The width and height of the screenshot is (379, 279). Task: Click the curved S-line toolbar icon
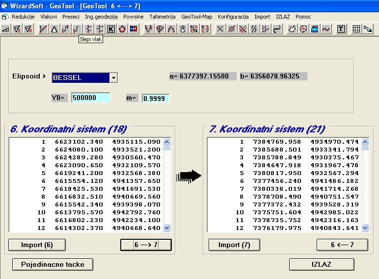(277, 29)
